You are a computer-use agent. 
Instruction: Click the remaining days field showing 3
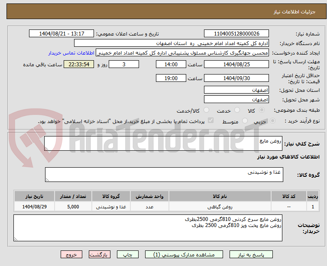(124, 64)
